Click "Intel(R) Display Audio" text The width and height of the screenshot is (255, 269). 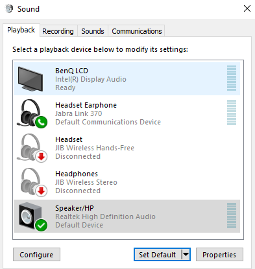(x=91, y=79)
